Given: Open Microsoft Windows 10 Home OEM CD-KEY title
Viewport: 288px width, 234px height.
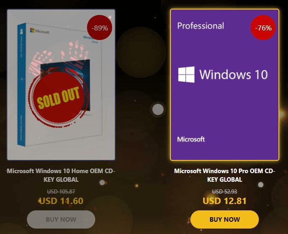Looking at the screenshot, I should (x=61, y=175).
